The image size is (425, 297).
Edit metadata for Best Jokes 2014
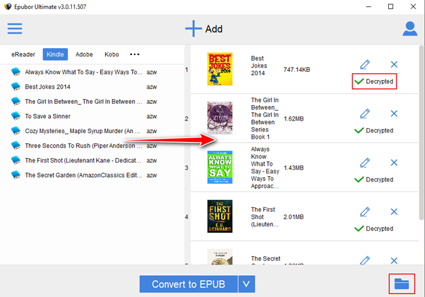pyautogui.click(x=365, y=64)
